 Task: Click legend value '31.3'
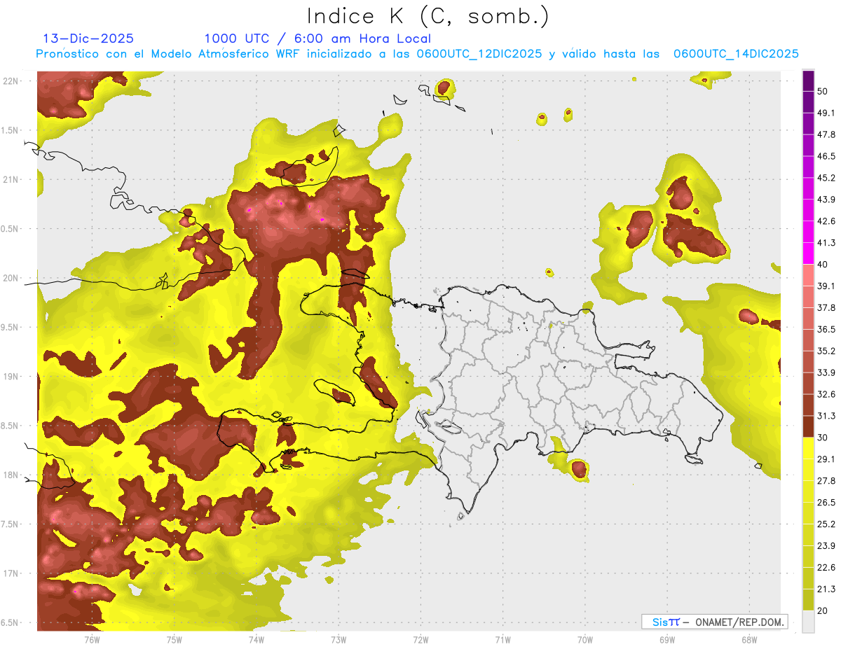pyautogui.click(x=826, y=416)
